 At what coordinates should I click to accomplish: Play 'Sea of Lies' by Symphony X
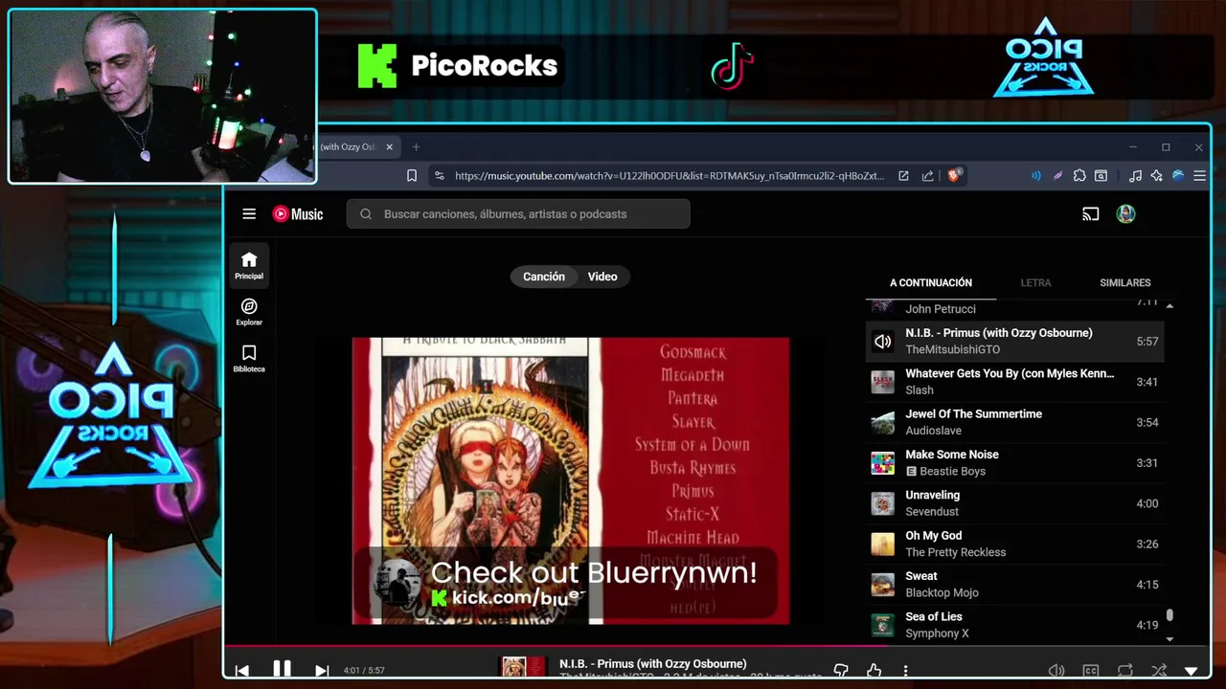1015,625
